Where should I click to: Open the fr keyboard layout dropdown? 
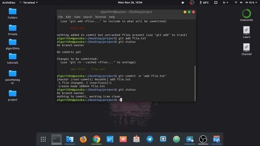[x=225, y=2]
